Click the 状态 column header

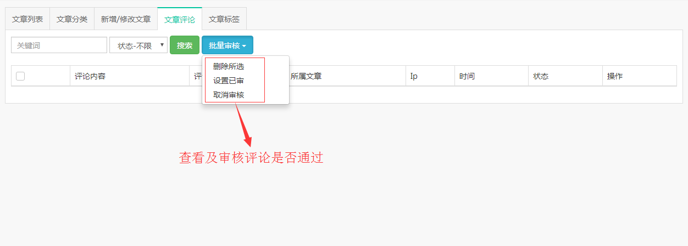pos(541,76)
